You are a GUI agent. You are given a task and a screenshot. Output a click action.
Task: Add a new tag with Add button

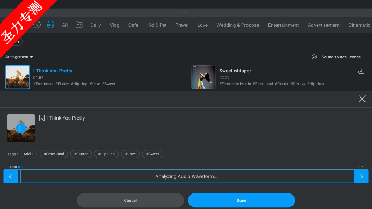pos(28,154)
